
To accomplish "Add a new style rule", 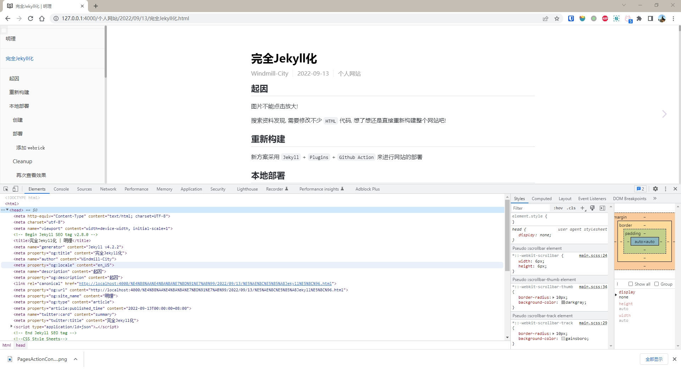I will click(x=582, y=208).
